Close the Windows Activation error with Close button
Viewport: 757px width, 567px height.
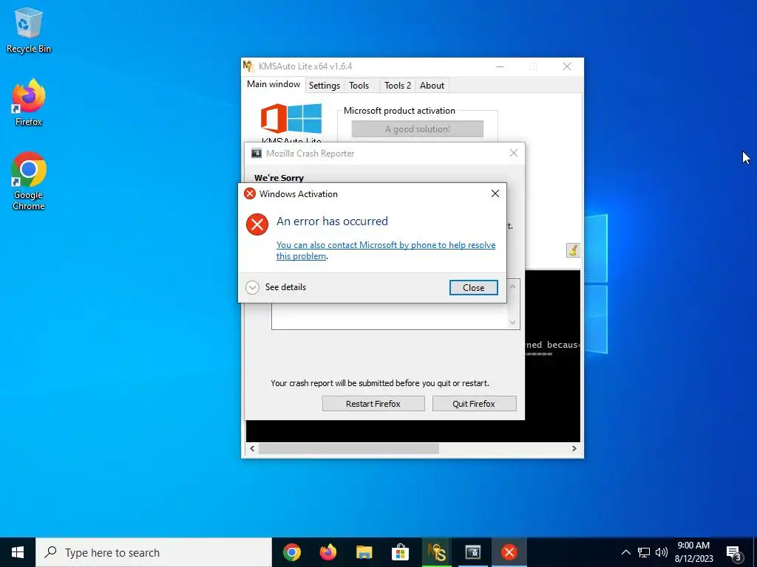(x=473, y=287)
